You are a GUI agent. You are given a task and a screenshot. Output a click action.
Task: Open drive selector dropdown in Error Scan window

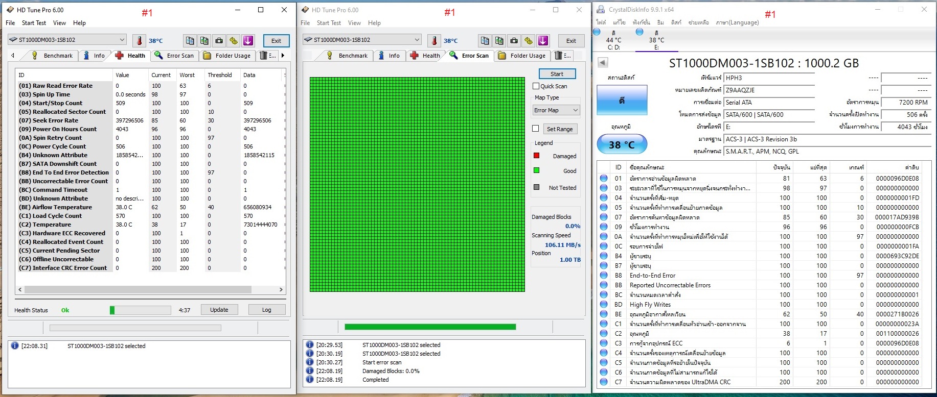[362, 39]
